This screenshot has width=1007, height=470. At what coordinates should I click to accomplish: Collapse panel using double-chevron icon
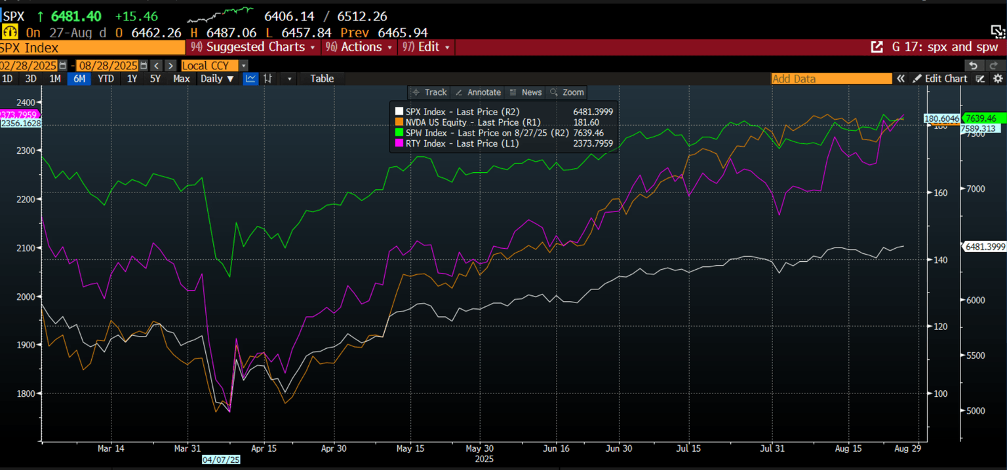click(901, 79)
